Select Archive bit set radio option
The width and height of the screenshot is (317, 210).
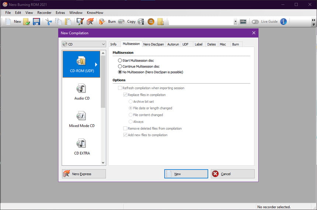[130, 101]
